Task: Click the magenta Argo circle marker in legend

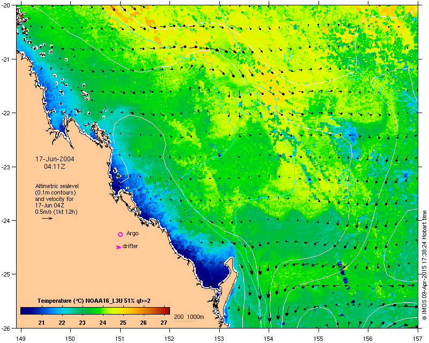Action: pyautogui.click(x=120, y=234)
